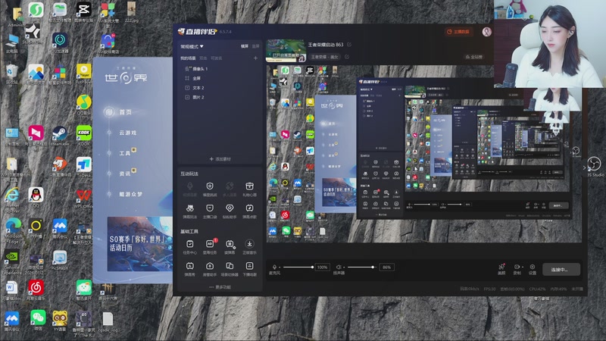This screenshot has height=341, width=606.
Task: Expand the 常规模式 mode dropdown
Action: (192, 46)
